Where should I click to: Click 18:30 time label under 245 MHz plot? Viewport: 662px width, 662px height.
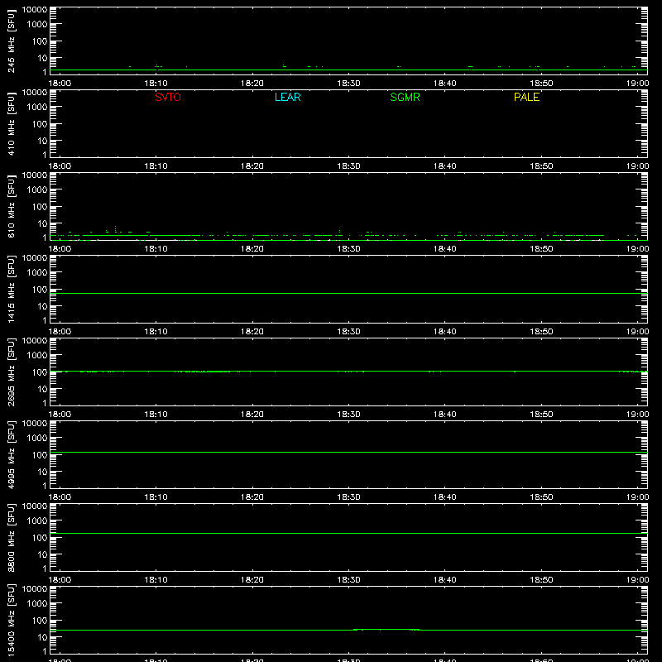coord(348,84)
